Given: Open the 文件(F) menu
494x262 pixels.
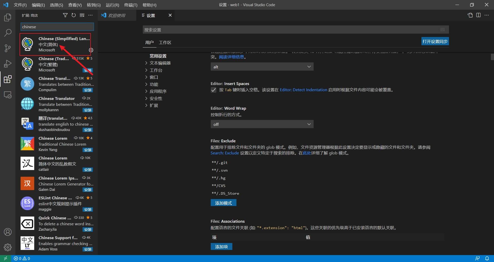Looking at the screenshot, I should point(20,5).
